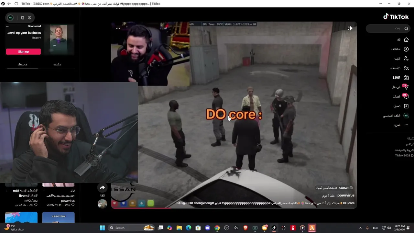Open the LIVE section
Screen dimensions: 414x233
pyautogui.click(x=401, y=78)
